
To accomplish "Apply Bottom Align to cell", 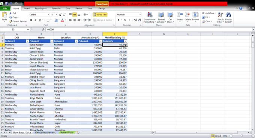I will point(79,15).
